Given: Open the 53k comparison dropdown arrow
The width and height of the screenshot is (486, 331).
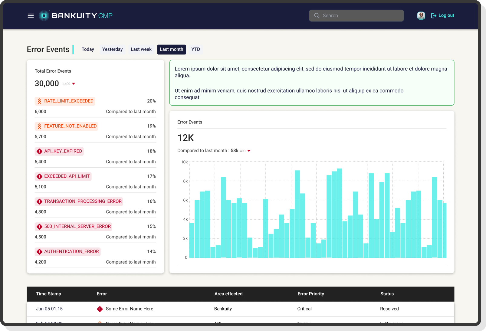Looking at the screenshot, I should (x=249, y=151).
